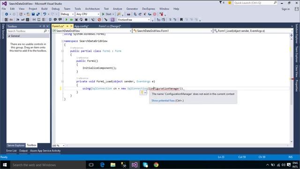Open File Explorer from taskbar
Viewport: 300px width, 169px height.
(x=113, y=165)
